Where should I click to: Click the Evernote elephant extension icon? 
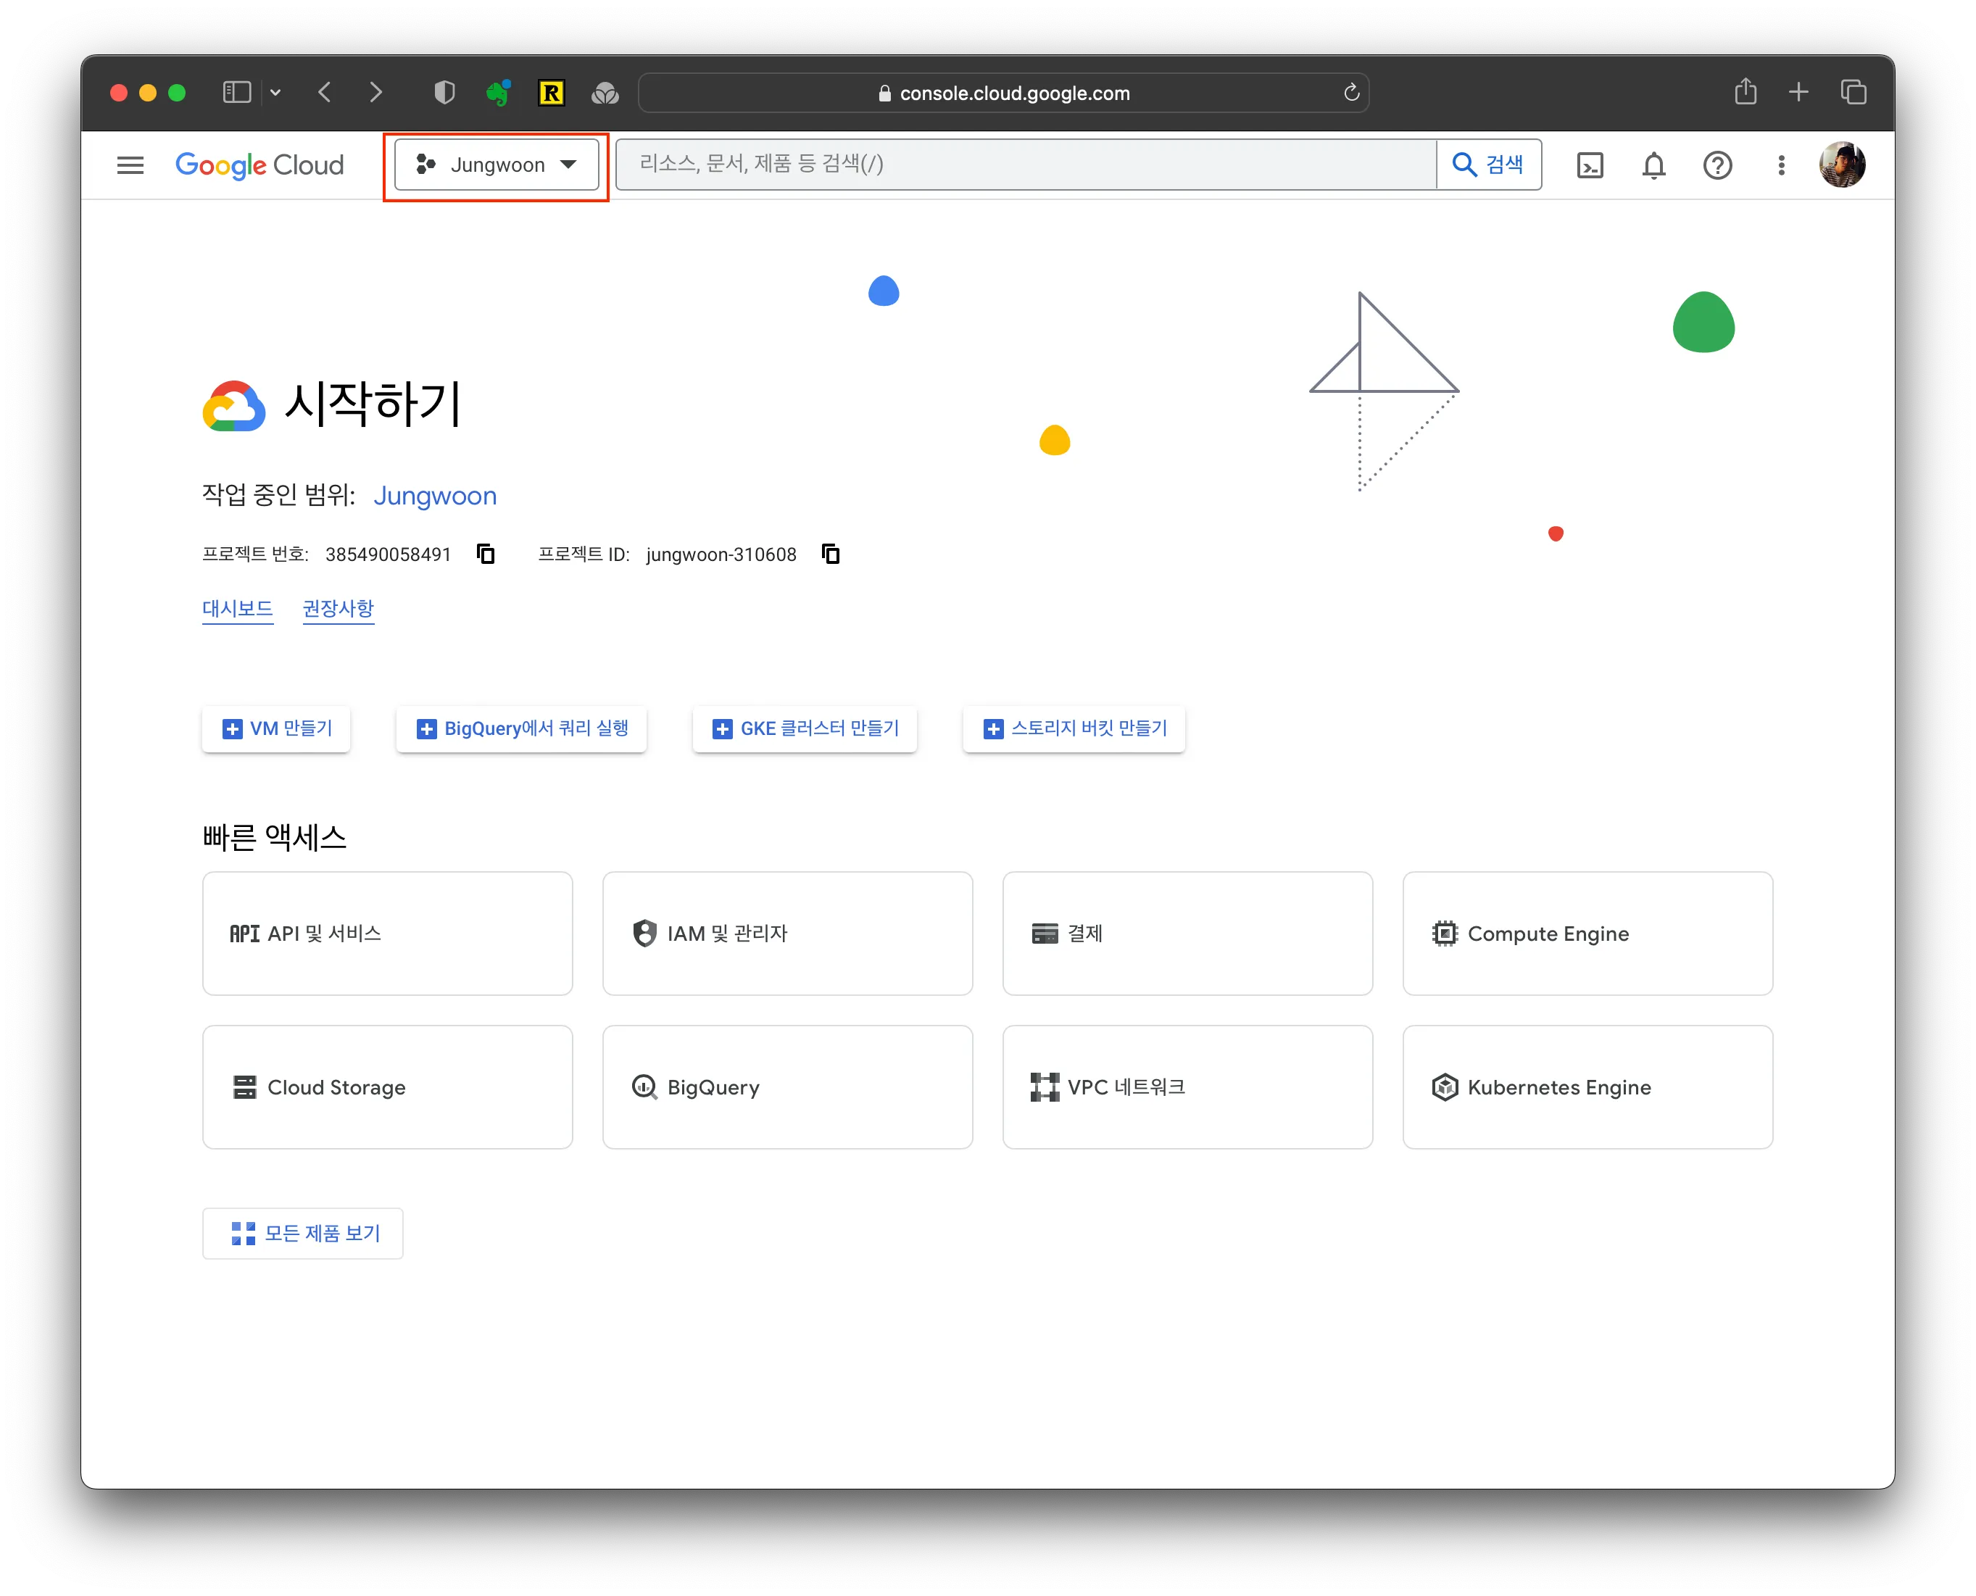497,92
